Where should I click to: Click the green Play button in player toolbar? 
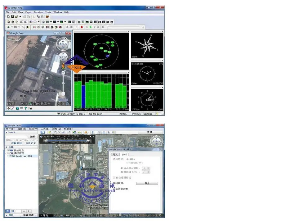point(91,27)
